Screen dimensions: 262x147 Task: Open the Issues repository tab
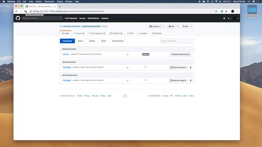click(79, 33)
